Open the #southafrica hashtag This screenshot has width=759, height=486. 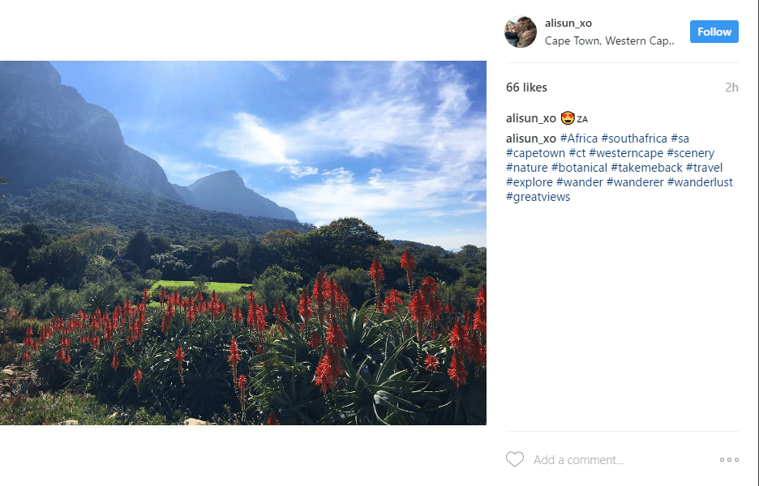(634, 139)
